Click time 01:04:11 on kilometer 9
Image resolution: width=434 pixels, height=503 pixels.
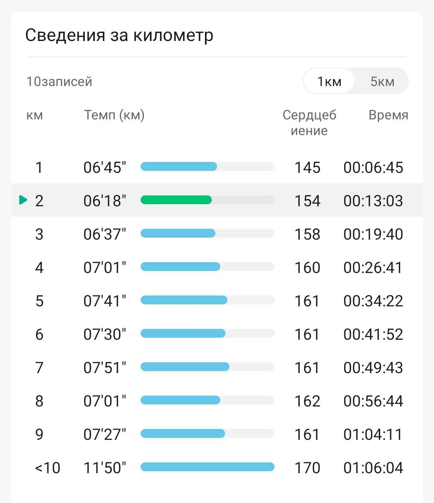[x=373, y=434]
